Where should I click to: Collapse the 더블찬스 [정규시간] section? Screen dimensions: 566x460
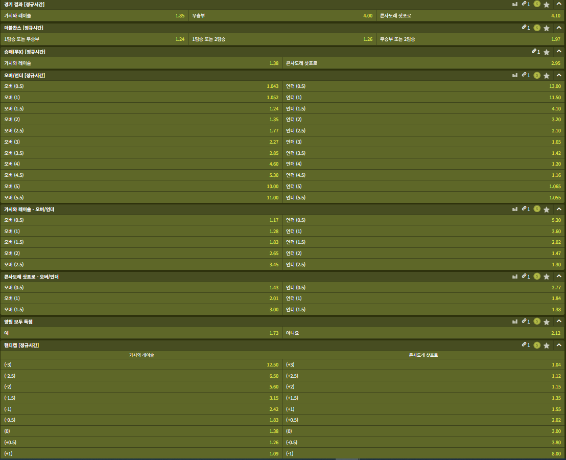pyautogui.click(x=559, y=28)
